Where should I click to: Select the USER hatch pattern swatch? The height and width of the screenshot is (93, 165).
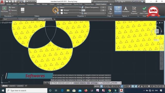pos(22,10)
